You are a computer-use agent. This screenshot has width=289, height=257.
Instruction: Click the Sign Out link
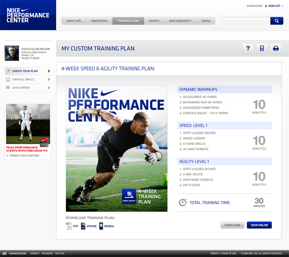[x=274, y=6]
